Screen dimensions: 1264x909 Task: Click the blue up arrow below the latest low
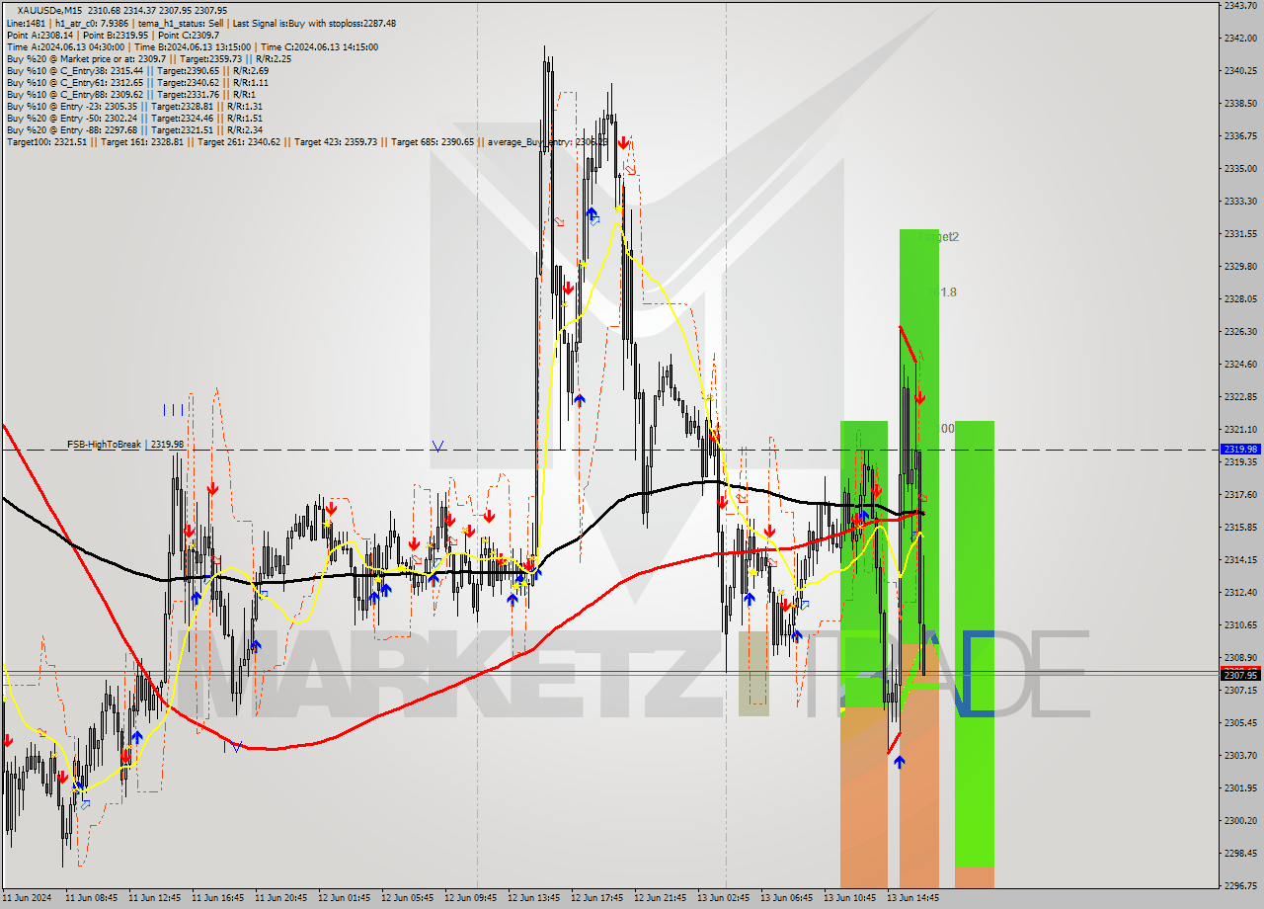pos(900,762)
